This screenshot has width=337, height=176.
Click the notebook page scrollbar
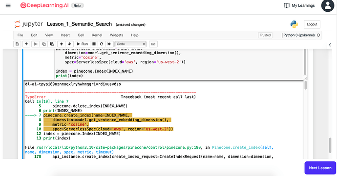click(330, 145)
